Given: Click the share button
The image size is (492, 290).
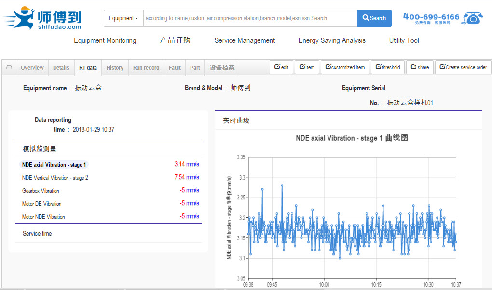Looking at the screenshot, I should (420, 67).
